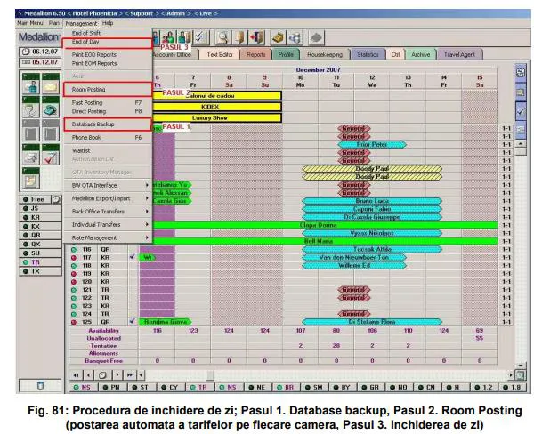The height and width of the screenshot is (434, 534).
Task: Click the trash bin icon
Action: click(x=40, y=385)
